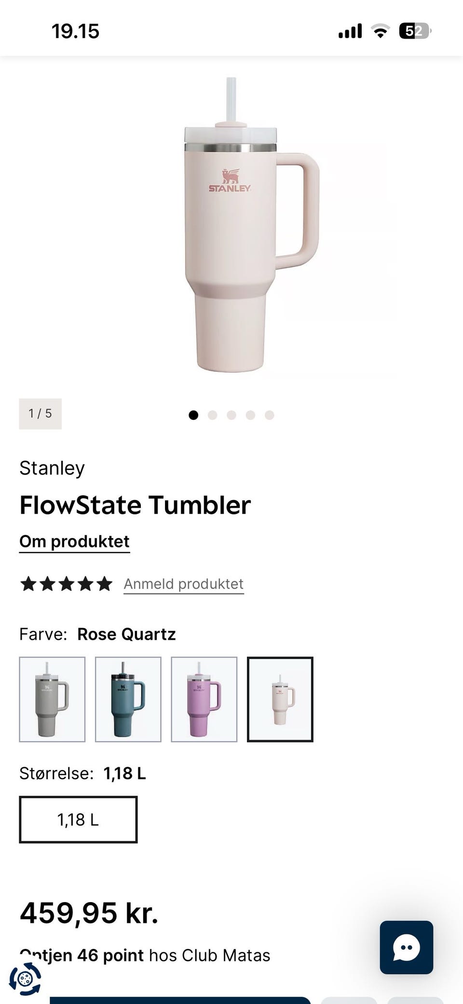This screenshot has width=463, height=1004.
Task: Select the fifth carousel dot
Action: click(x=270, y=415)
